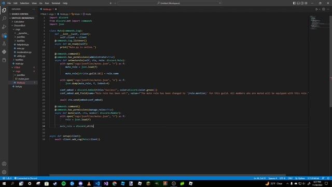332x187 pixels.
Task: Click Connected to Discord status item
Action: click(25, 178)
